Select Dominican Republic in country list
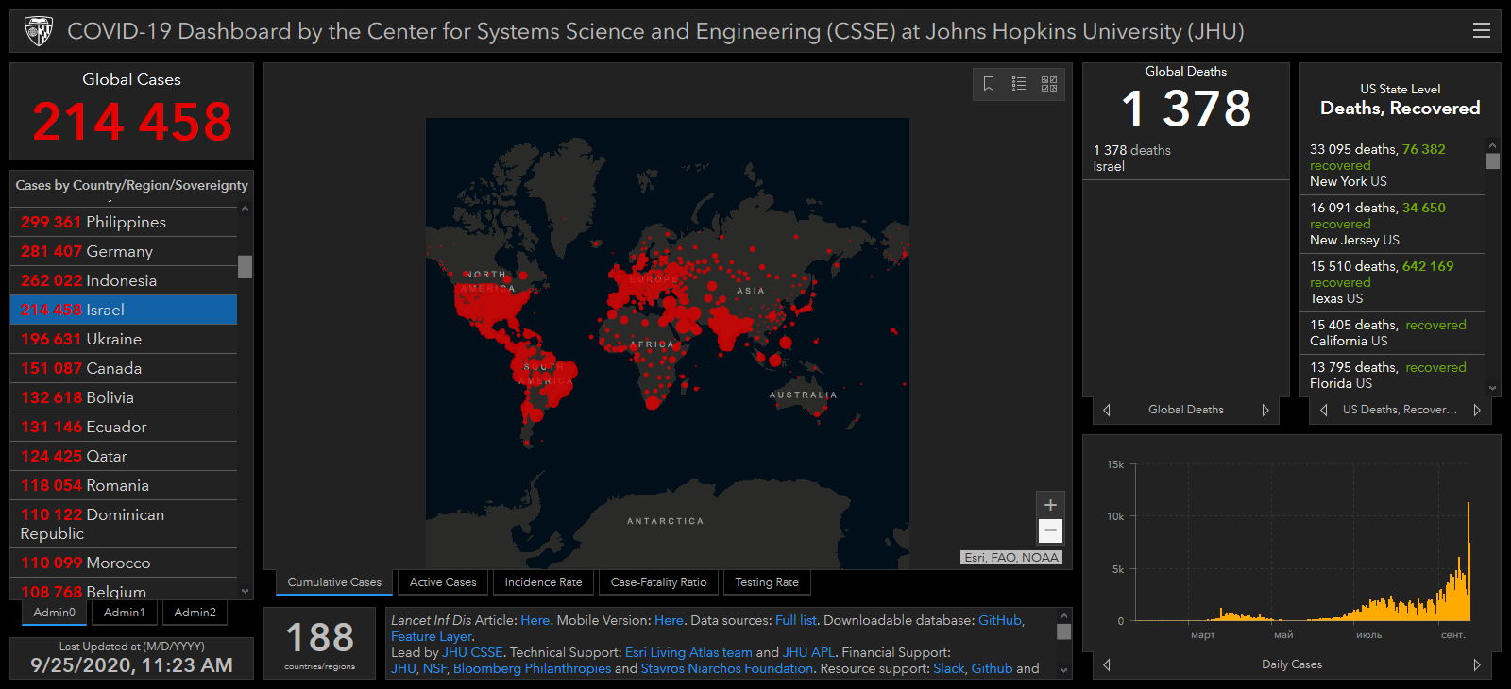Viewport: 1511px width, 689px height. click(x=124, y=524)
